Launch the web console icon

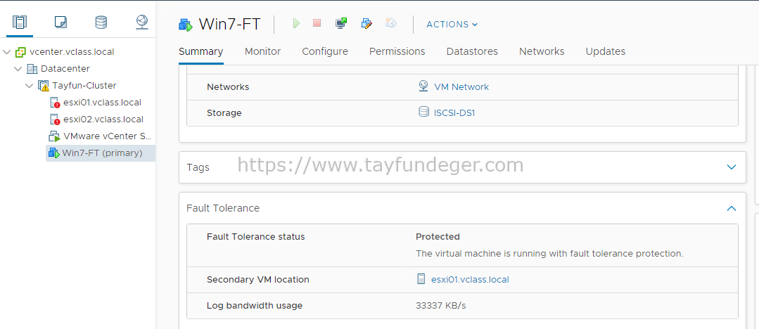click(341, 23)
